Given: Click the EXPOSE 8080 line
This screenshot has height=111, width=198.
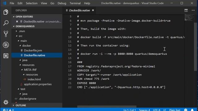Looking at the screenshot, I should (86, 83).
